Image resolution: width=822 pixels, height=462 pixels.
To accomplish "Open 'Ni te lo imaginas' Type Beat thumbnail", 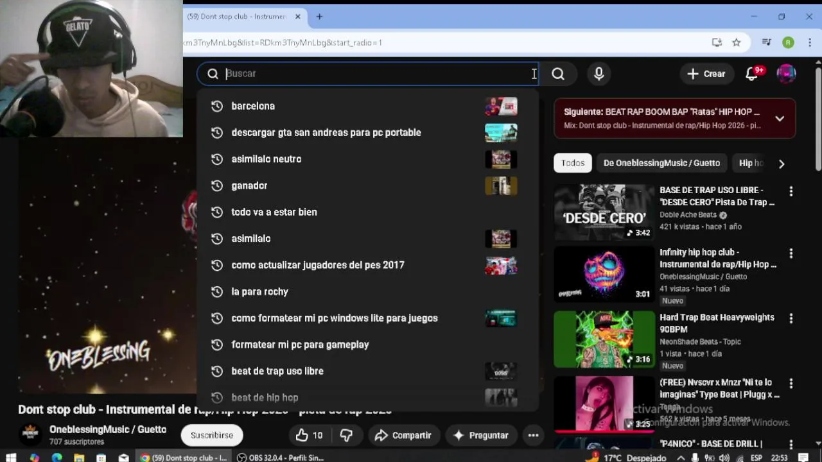I will (604, 404).
